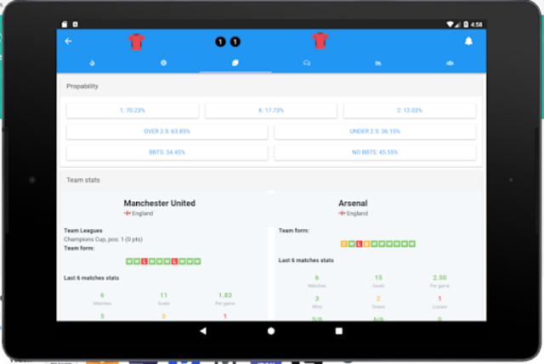Click Arsenal's "15" goals value
Screen dimensions: 544x364
pyautogui.click(x=378, y=277)
